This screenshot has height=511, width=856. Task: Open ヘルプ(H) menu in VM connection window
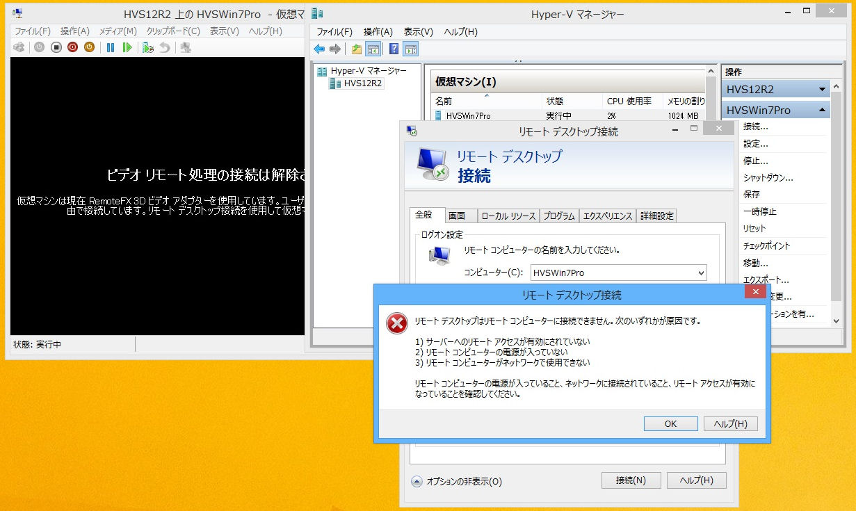coord(266,31)
